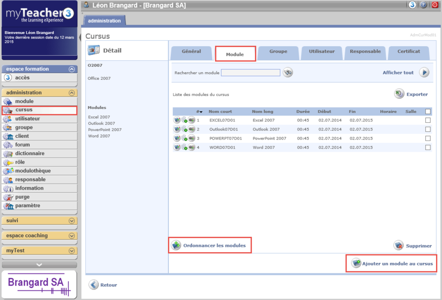Switch to the Groupe tab
The height and width of the screenshot is (300, 442).
click(x=278, y=52)
